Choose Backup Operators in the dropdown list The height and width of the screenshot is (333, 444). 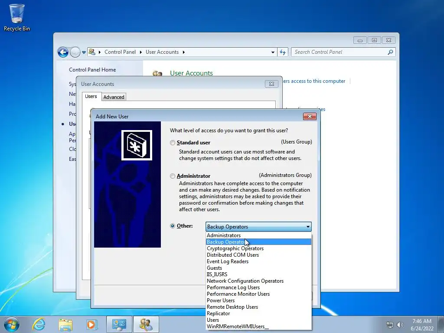(258, 242)
